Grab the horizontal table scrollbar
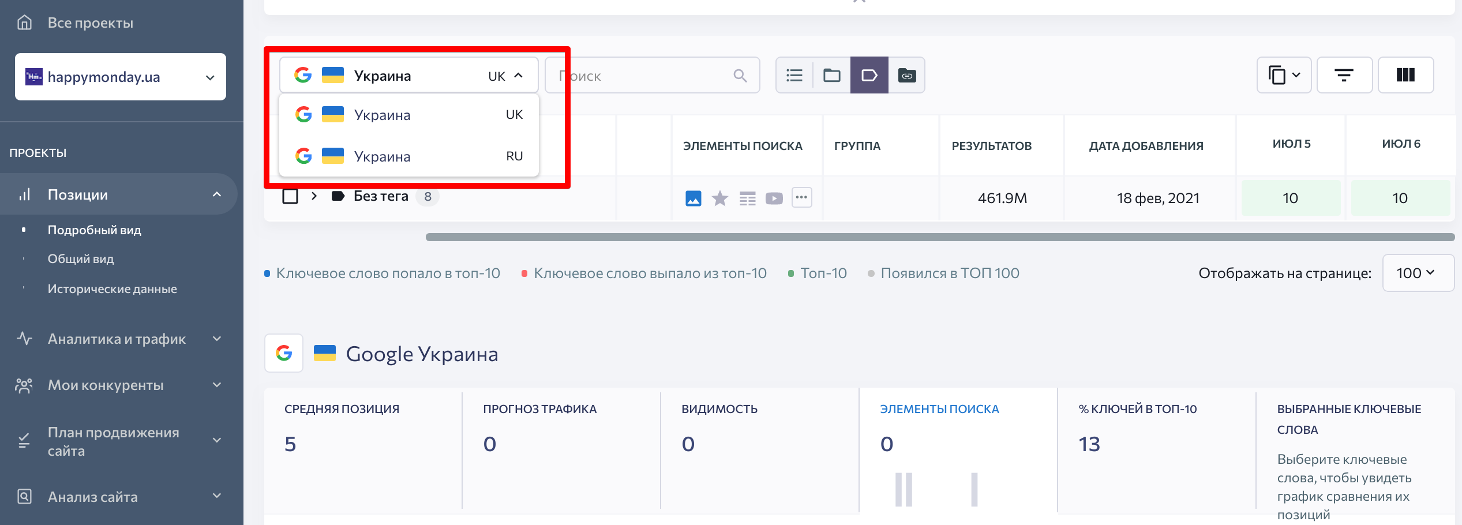 pyautogui.click(x=940, y=237)
